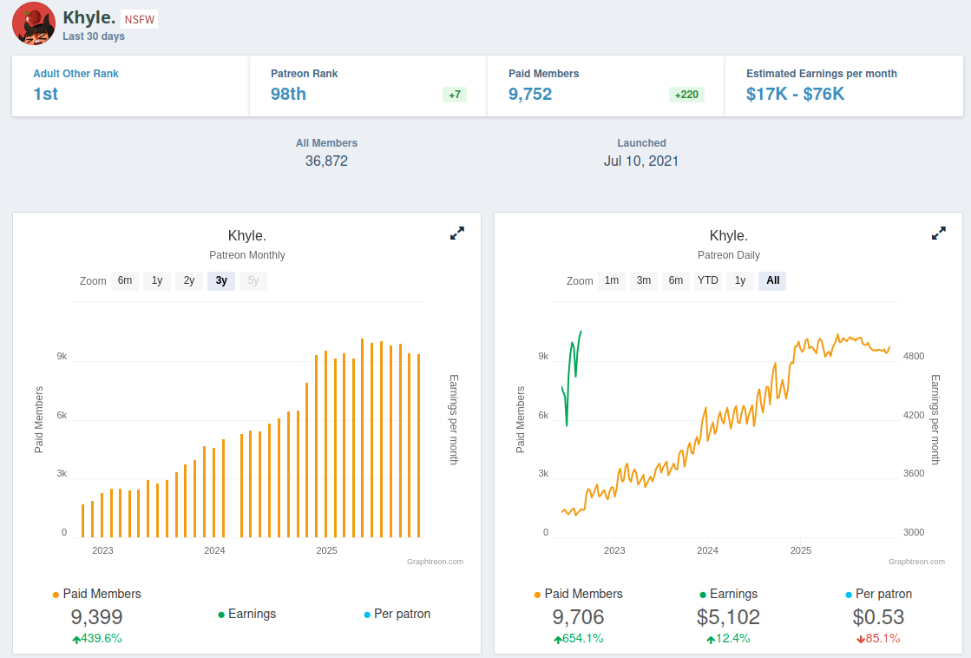This screenshot has width=971, height=658.
Task: Toggle the blue Per patron legend in Monthly chart
Action: tap(397, 614)
